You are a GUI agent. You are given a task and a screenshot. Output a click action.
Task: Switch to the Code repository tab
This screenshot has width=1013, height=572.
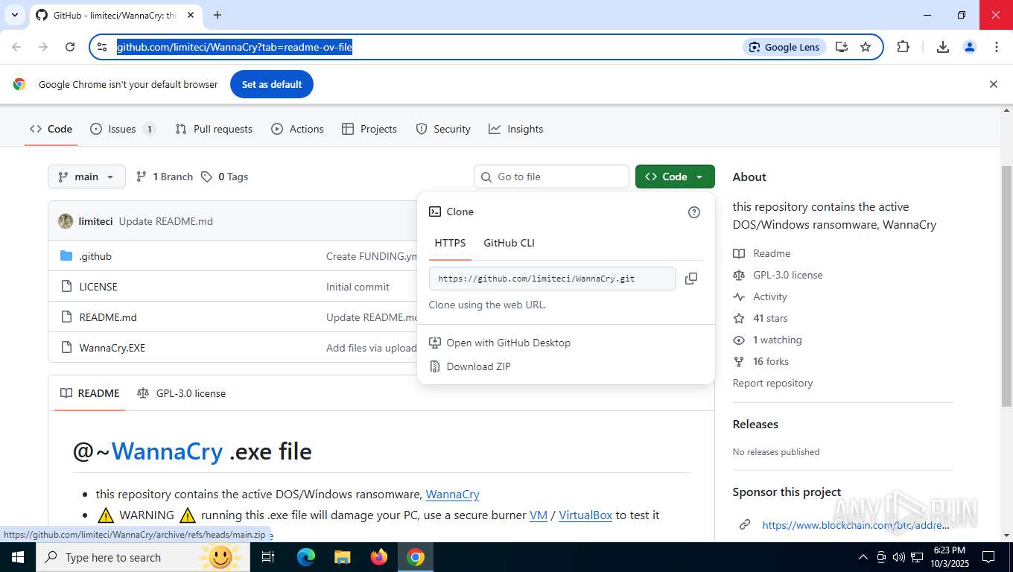51,129
